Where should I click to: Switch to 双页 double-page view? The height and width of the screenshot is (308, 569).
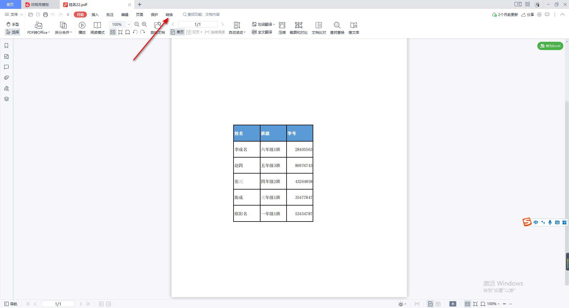[x=194, y=32]
